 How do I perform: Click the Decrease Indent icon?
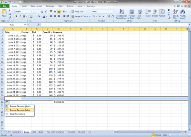(64, 16)
